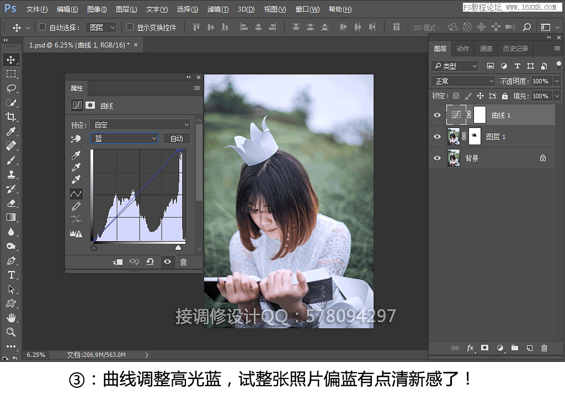The width and height of the screenshot is (565, 395).
Task: Create a new group folder
Action: [515, 348]
